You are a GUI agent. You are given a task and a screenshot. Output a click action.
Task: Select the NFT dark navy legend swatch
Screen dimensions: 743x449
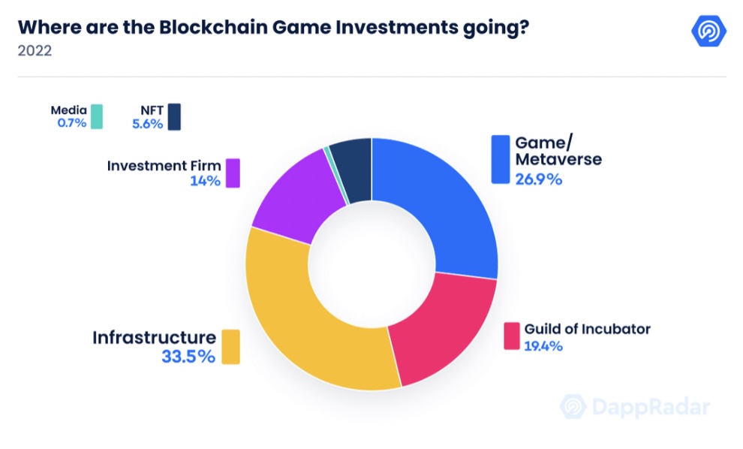click(174, 116)
